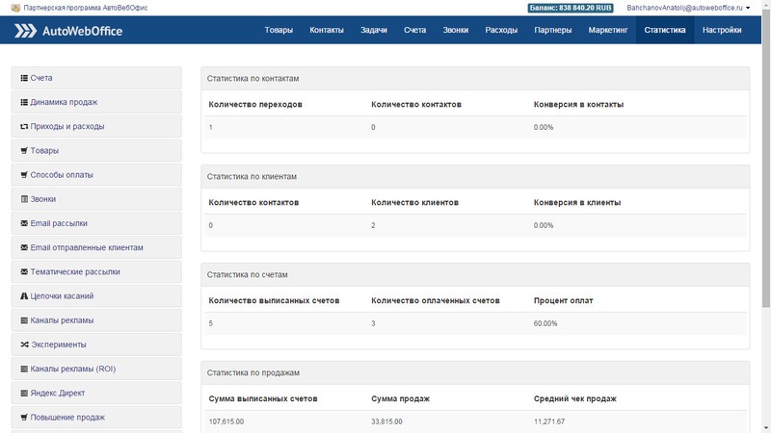Click the Партнерская программа АвтоВебОфис title text
Viewport: 771px width, 433px height.
click(86, 8)
